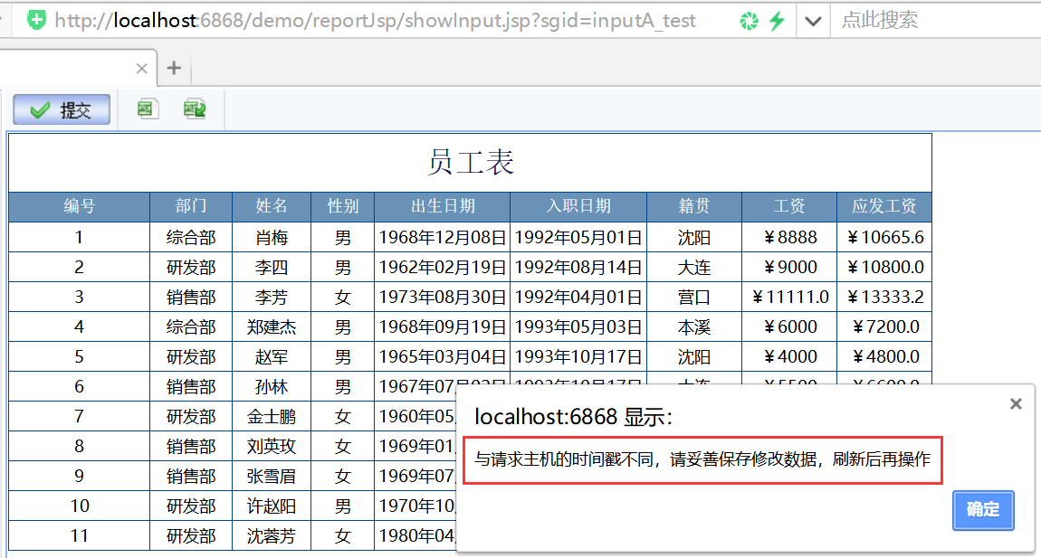Click the name cell 肖梅
Viewport: 1041px width, 558px height.
point(272,237)
